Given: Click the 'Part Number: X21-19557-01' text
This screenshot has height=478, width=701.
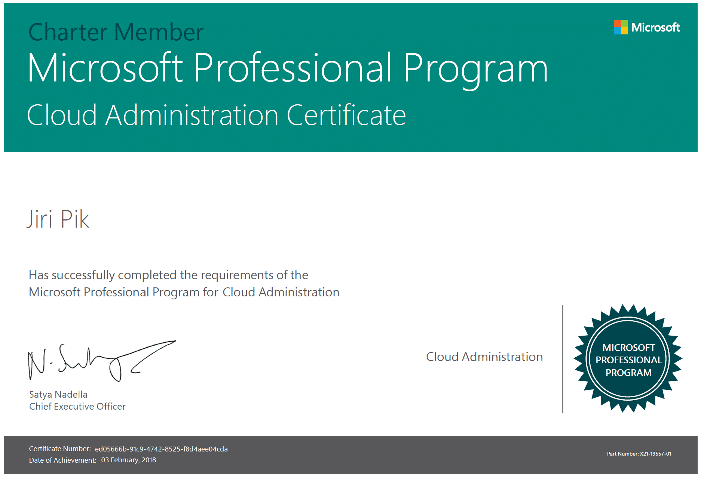Looking at the screenshot, I should 639,454.
